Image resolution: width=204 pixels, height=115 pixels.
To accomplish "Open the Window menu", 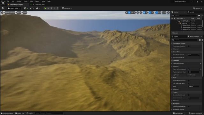I will tap(19, 1).
